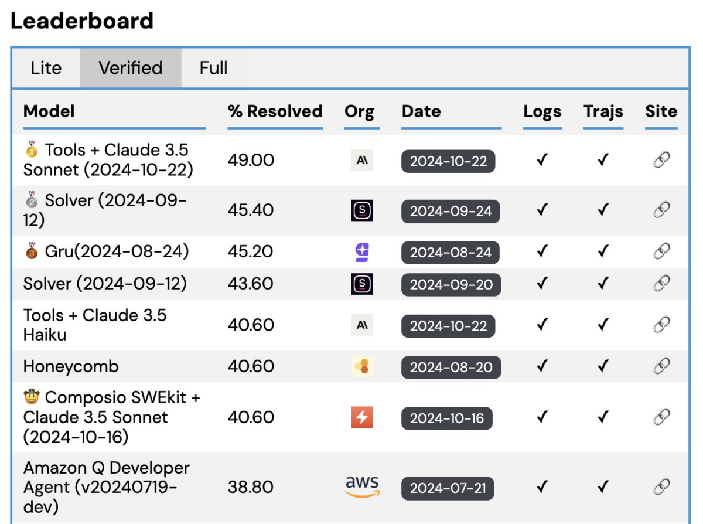Click the Anthropic icon on the Claude 3.5 Haiku row
Screen dimensions: 703x524
click(361, 324)
